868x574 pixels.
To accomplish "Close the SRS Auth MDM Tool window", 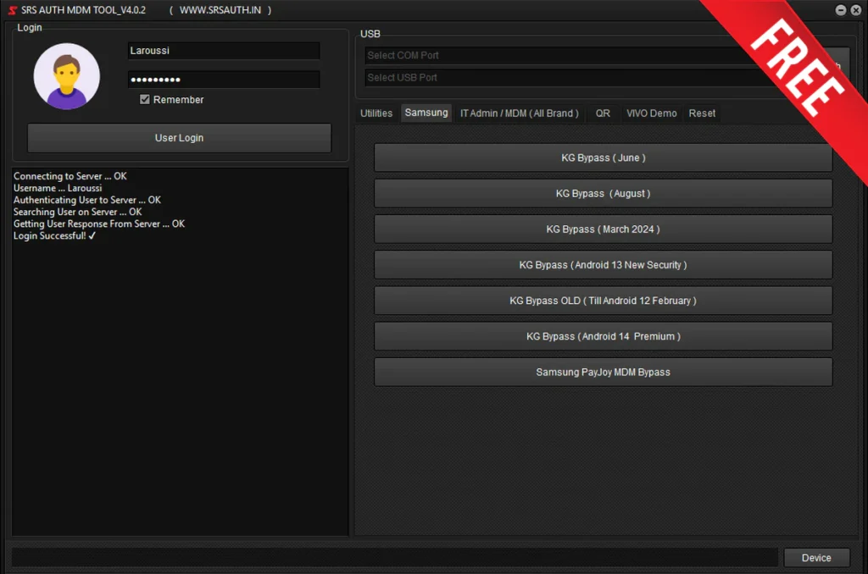I will pyautogui.click(x=856, y=10).
